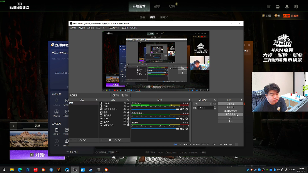Screen dimensions: 308x173
Task: Toggle Studio Mode button in Controls
Action: coord(230,114)
